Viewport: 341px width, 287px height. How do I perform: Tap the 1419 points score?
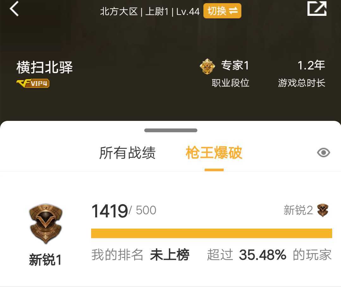point(109,211)
